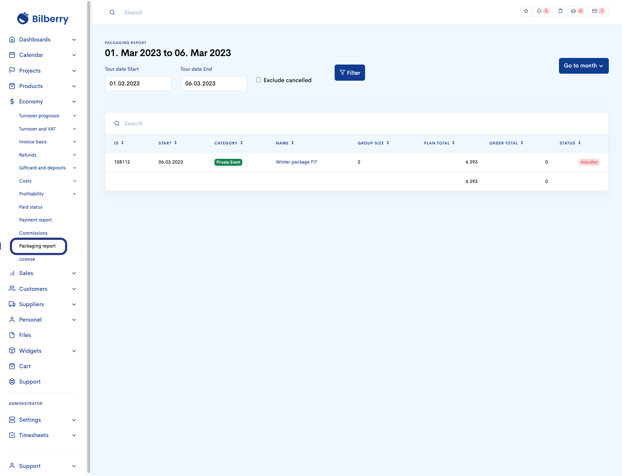
Task: Open the notifications bell icon
Action: tap(542, 11)
